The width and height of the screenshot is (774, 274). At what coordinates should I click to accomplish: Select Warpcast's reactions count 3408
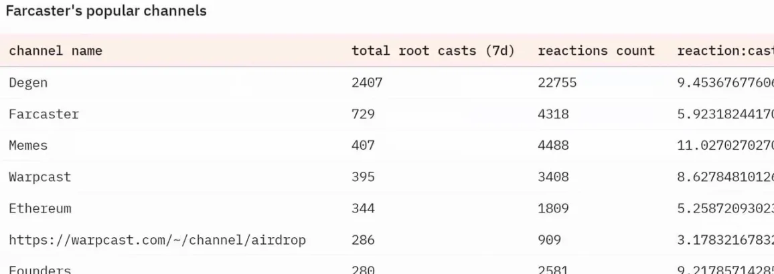(553, 177)
